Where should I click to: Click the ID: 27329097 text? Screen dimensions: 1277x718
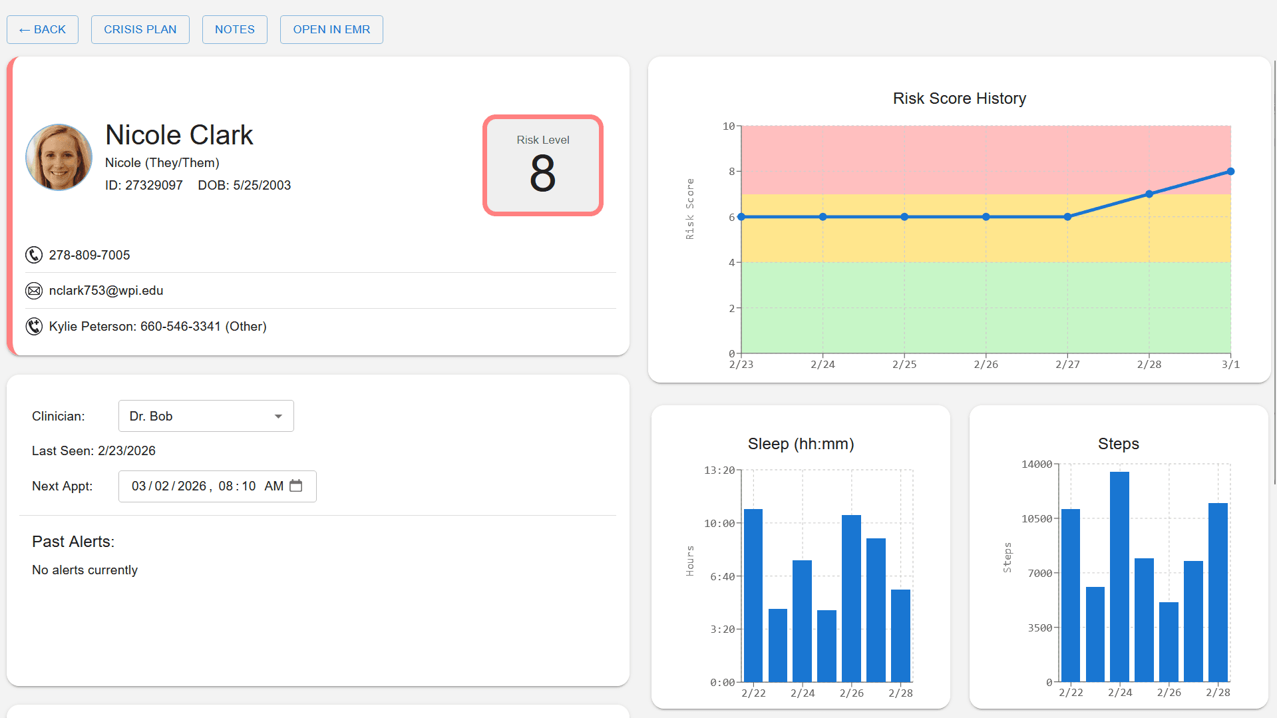[x=144, y=185]
